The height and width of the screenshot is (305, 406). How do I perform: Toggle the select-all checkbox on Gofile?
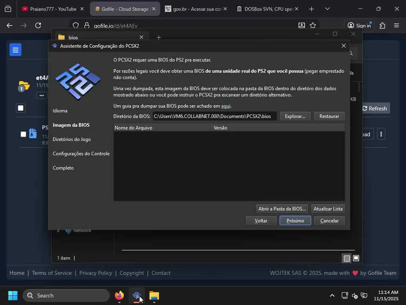pyautogui.click(x=21, y=108)
